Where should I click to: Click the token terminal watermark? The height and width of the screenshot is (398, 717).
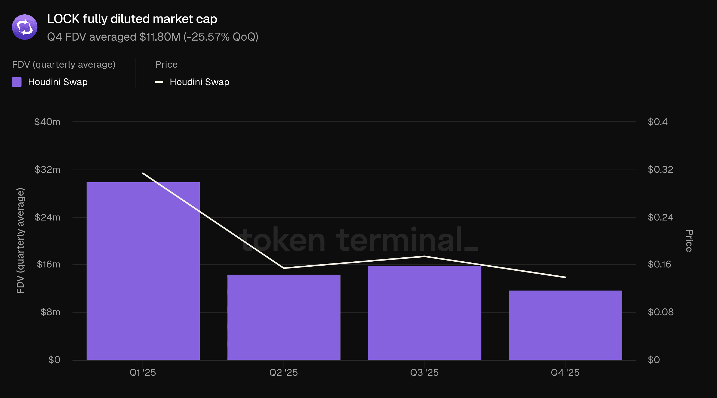click(x=359, y=240)
